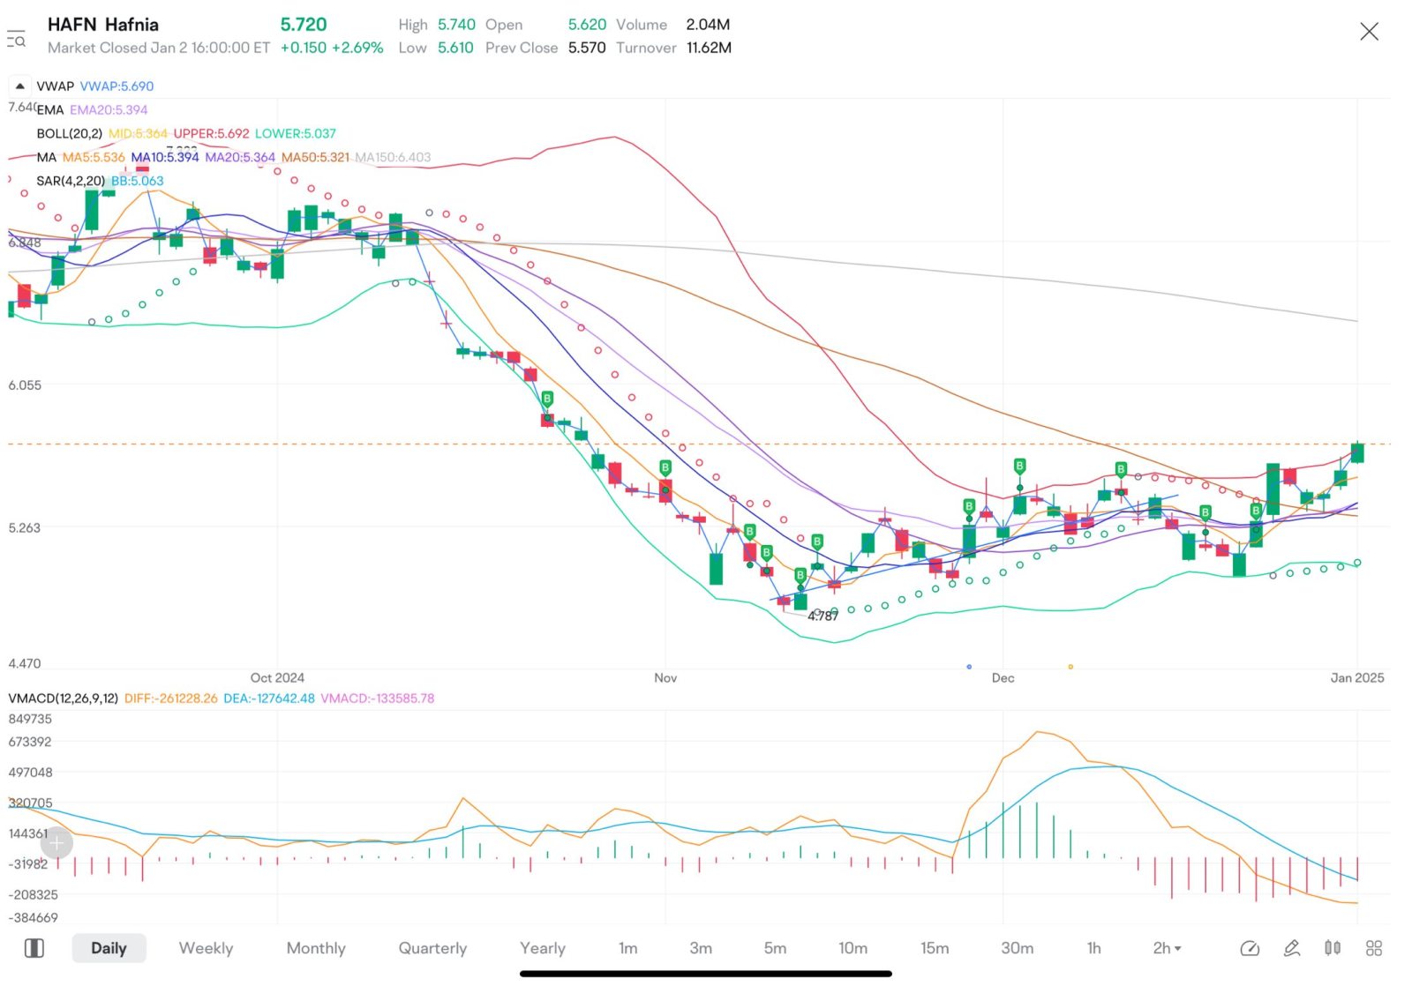Click the DEA:-127642.48 value
Screen dimensions: 1412x986
[x=268, y=698]
